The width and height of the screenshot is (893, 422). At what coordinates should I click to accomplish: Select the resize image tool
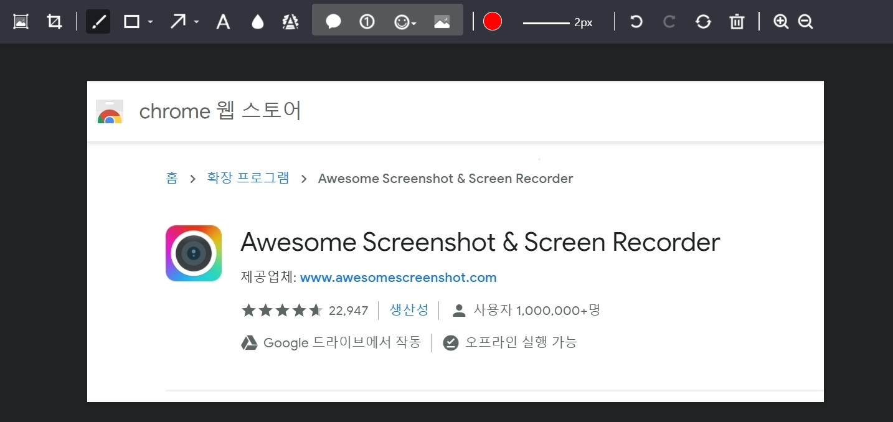pos(21,22)
